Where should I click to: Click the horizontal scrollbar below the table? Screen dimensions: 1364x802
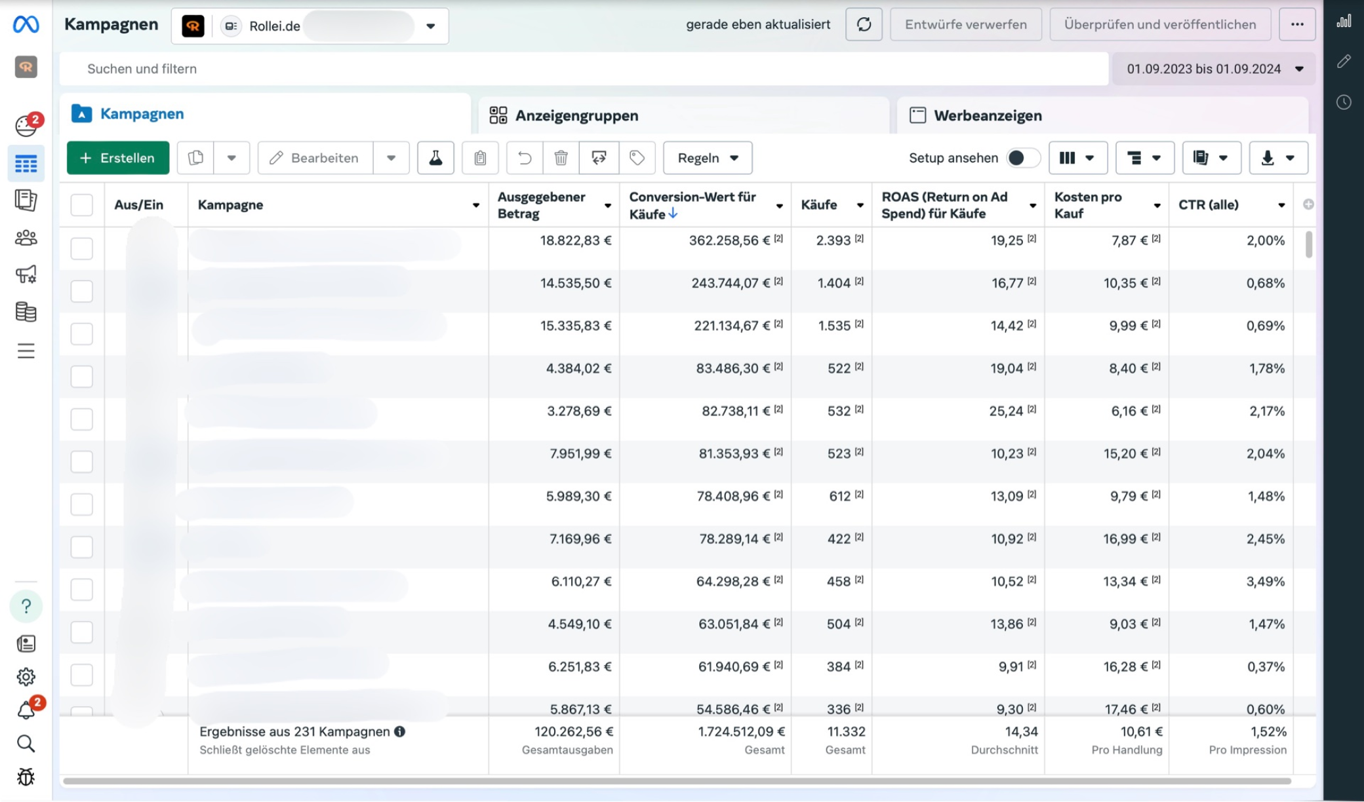click(x=677, y=781)
